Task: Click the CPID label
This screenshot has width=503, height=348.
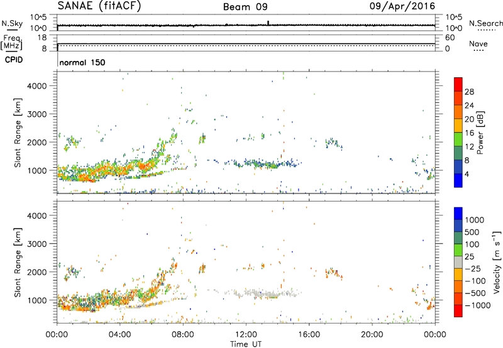Action: 14,60
